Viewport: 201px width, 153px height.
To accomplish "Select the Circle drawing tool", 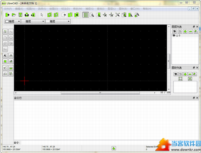I will point(11,37).
